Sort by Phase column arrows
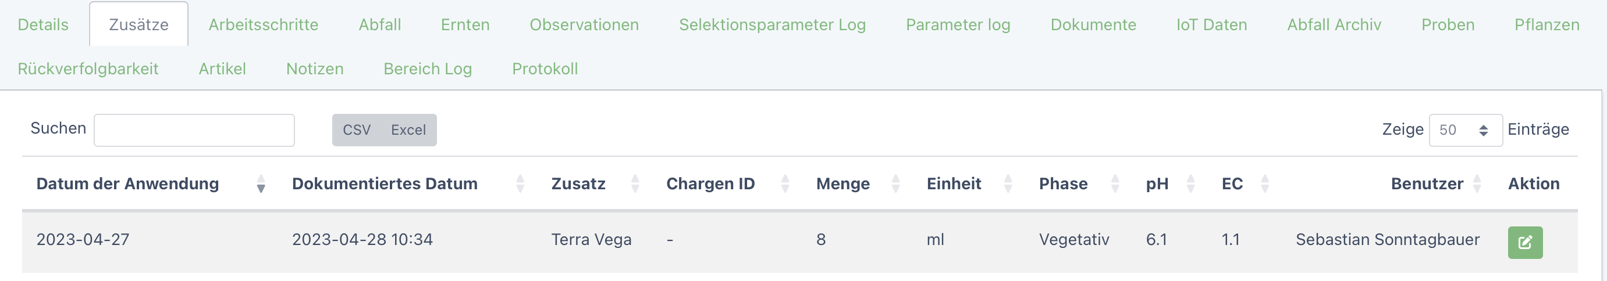Screen dimensions: 1607x281 [1115, 184]
